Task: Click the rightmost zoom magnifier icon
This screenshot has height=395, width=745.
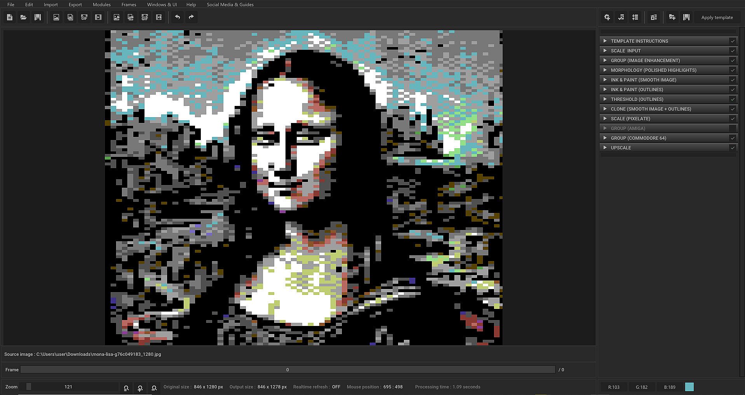Action: pos(154,388)
